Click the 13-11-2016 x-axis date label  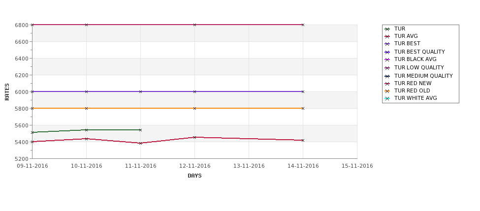(x=249, y=166)
